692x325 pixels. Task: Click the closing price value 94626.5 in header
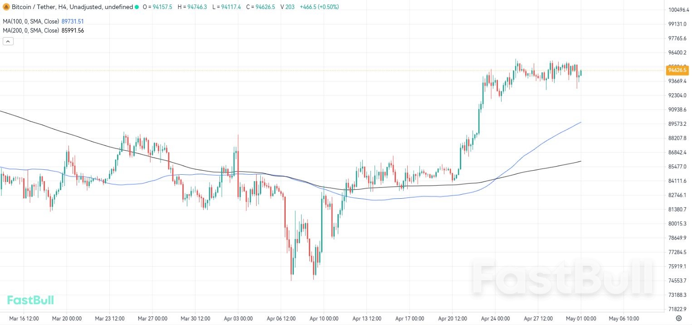tap(265, 7)
